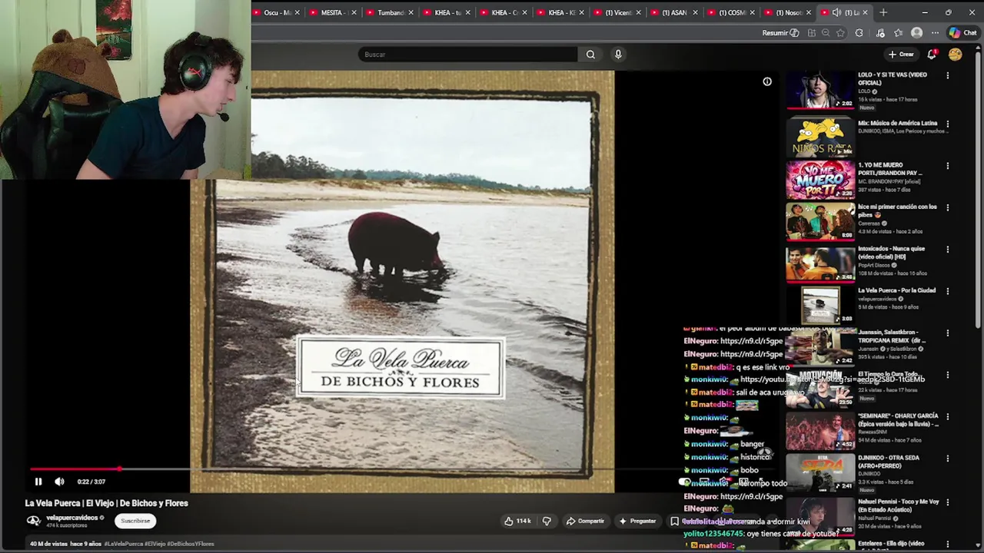Show video info card icon

point(767,81)
